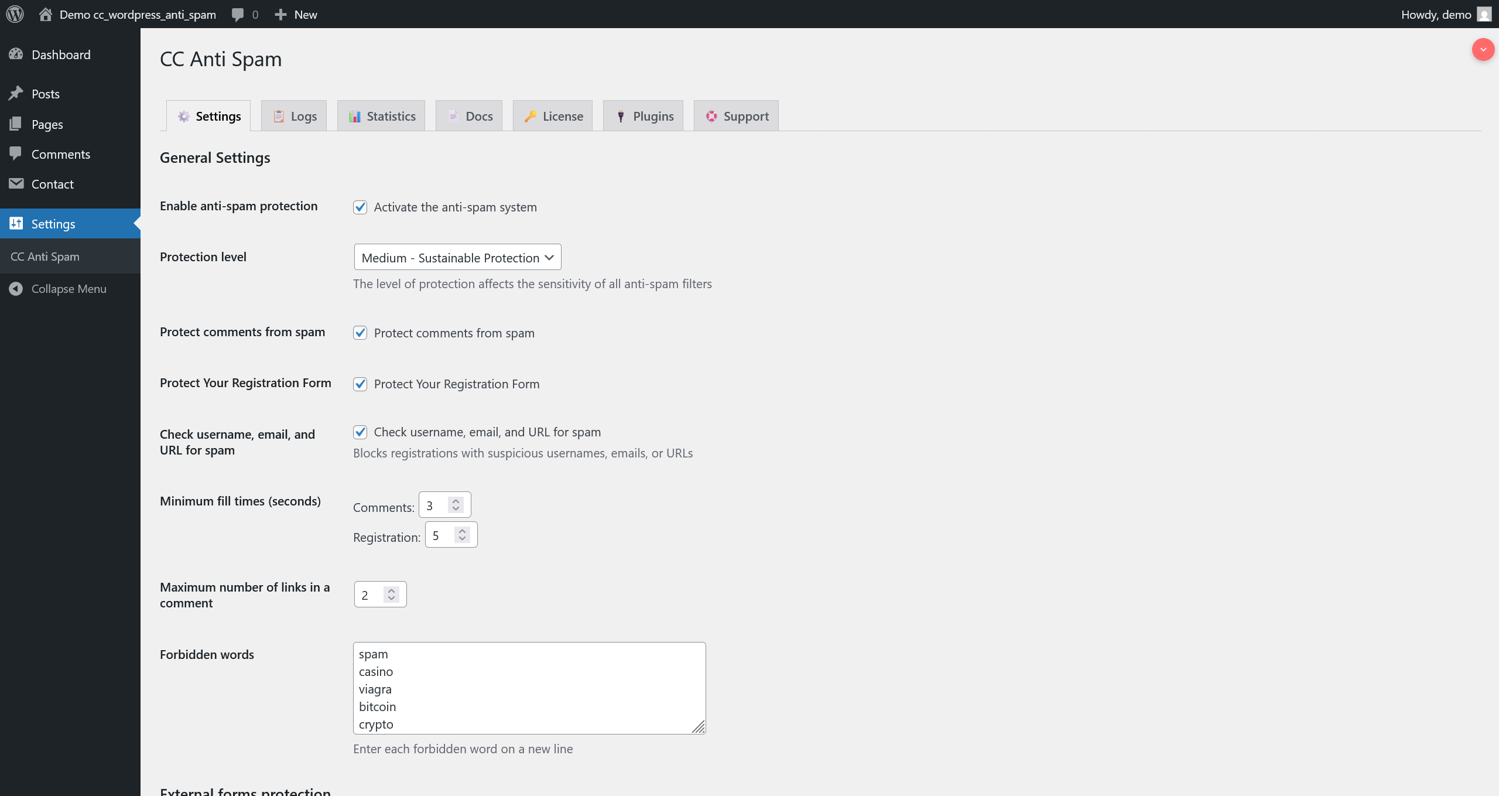The image size is (1499, 796).
Task: Disable Activate the anti-spam system
Action: tap(360, 207)
